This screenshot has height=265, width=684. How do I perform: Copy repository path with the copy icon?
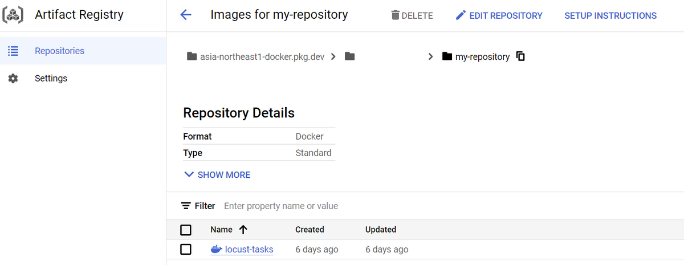tap(520, 56)
